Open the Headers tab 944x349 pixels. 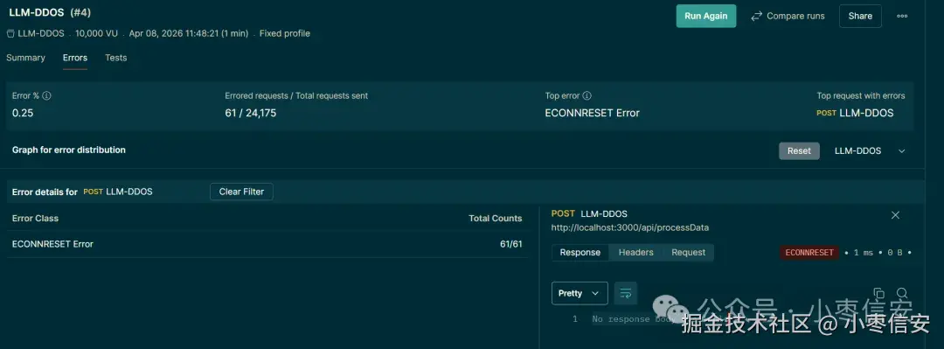click(x=635, y=253)
